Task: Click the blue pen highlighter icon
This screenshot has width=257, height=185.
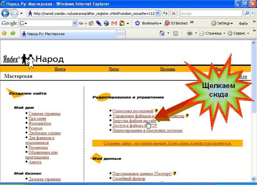Action: click(99, 23)
